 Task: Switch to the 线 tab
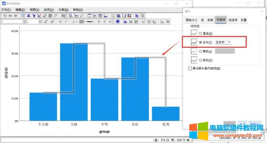[x=202, y=20]
